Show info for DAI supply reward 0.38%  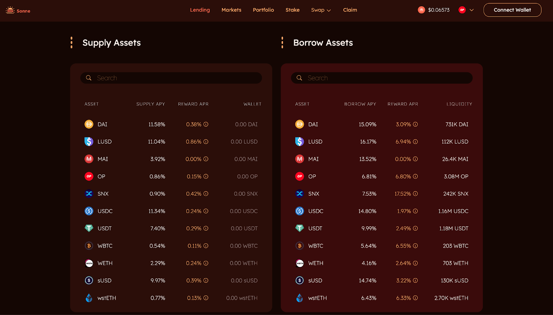click(x=206, y=124)
